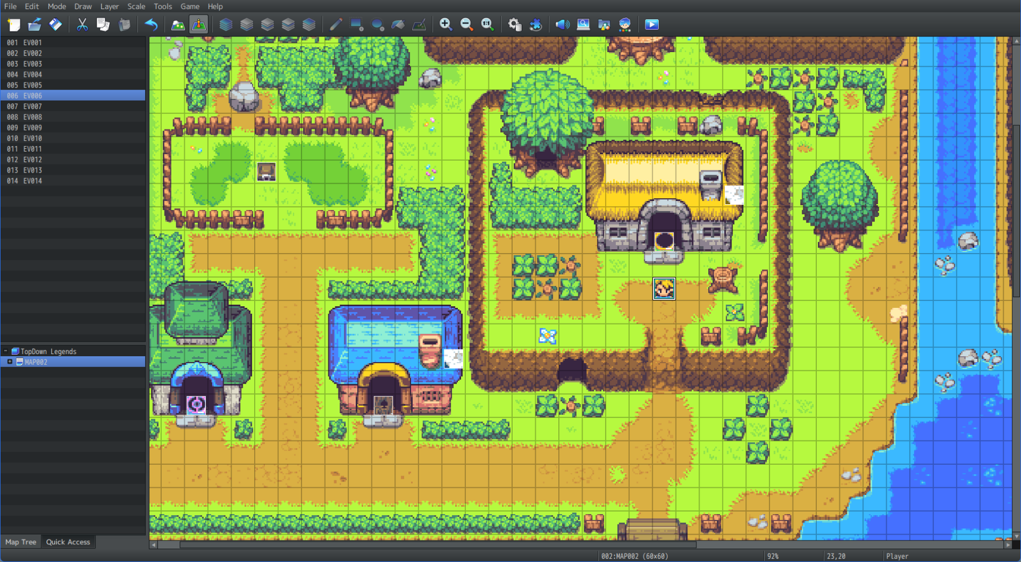The width and height of the screenshot is (1021, 562).
Task: Select the fourth layer stack icon
Action: point(288,24)
